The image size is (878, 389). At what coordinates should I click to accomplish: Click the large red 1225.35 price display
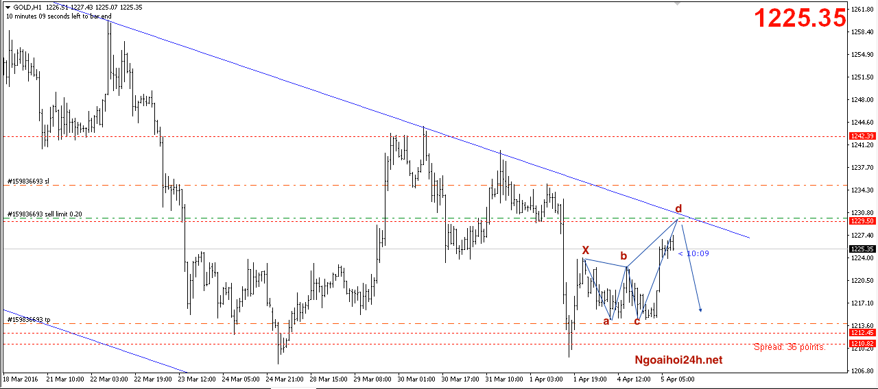point(800,19)
